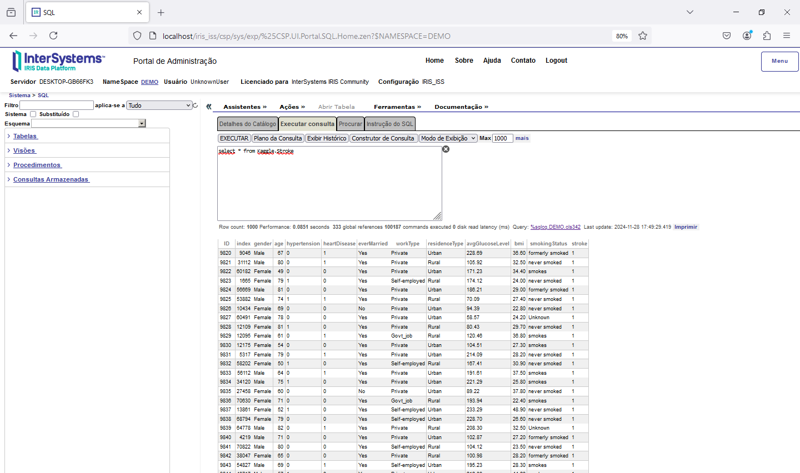This screenshot has width=800, height=473.
Task: Open the %sqlcq.DEMO.cls342 query link
Action: pyautogui.click(x=555, y=227)
